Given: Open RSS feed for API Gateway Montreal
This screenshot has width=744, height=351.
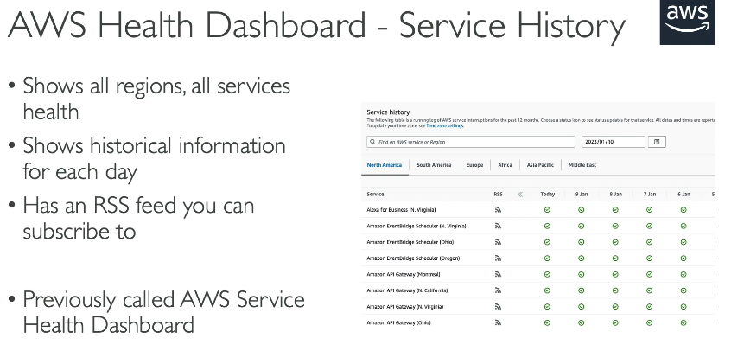Looking at the screenshot, I should (x=498, y=275).
